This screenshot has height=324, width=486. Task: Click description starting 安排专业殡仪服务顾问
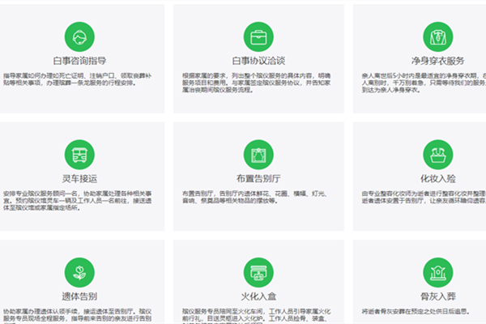click(x=78, y=201)
